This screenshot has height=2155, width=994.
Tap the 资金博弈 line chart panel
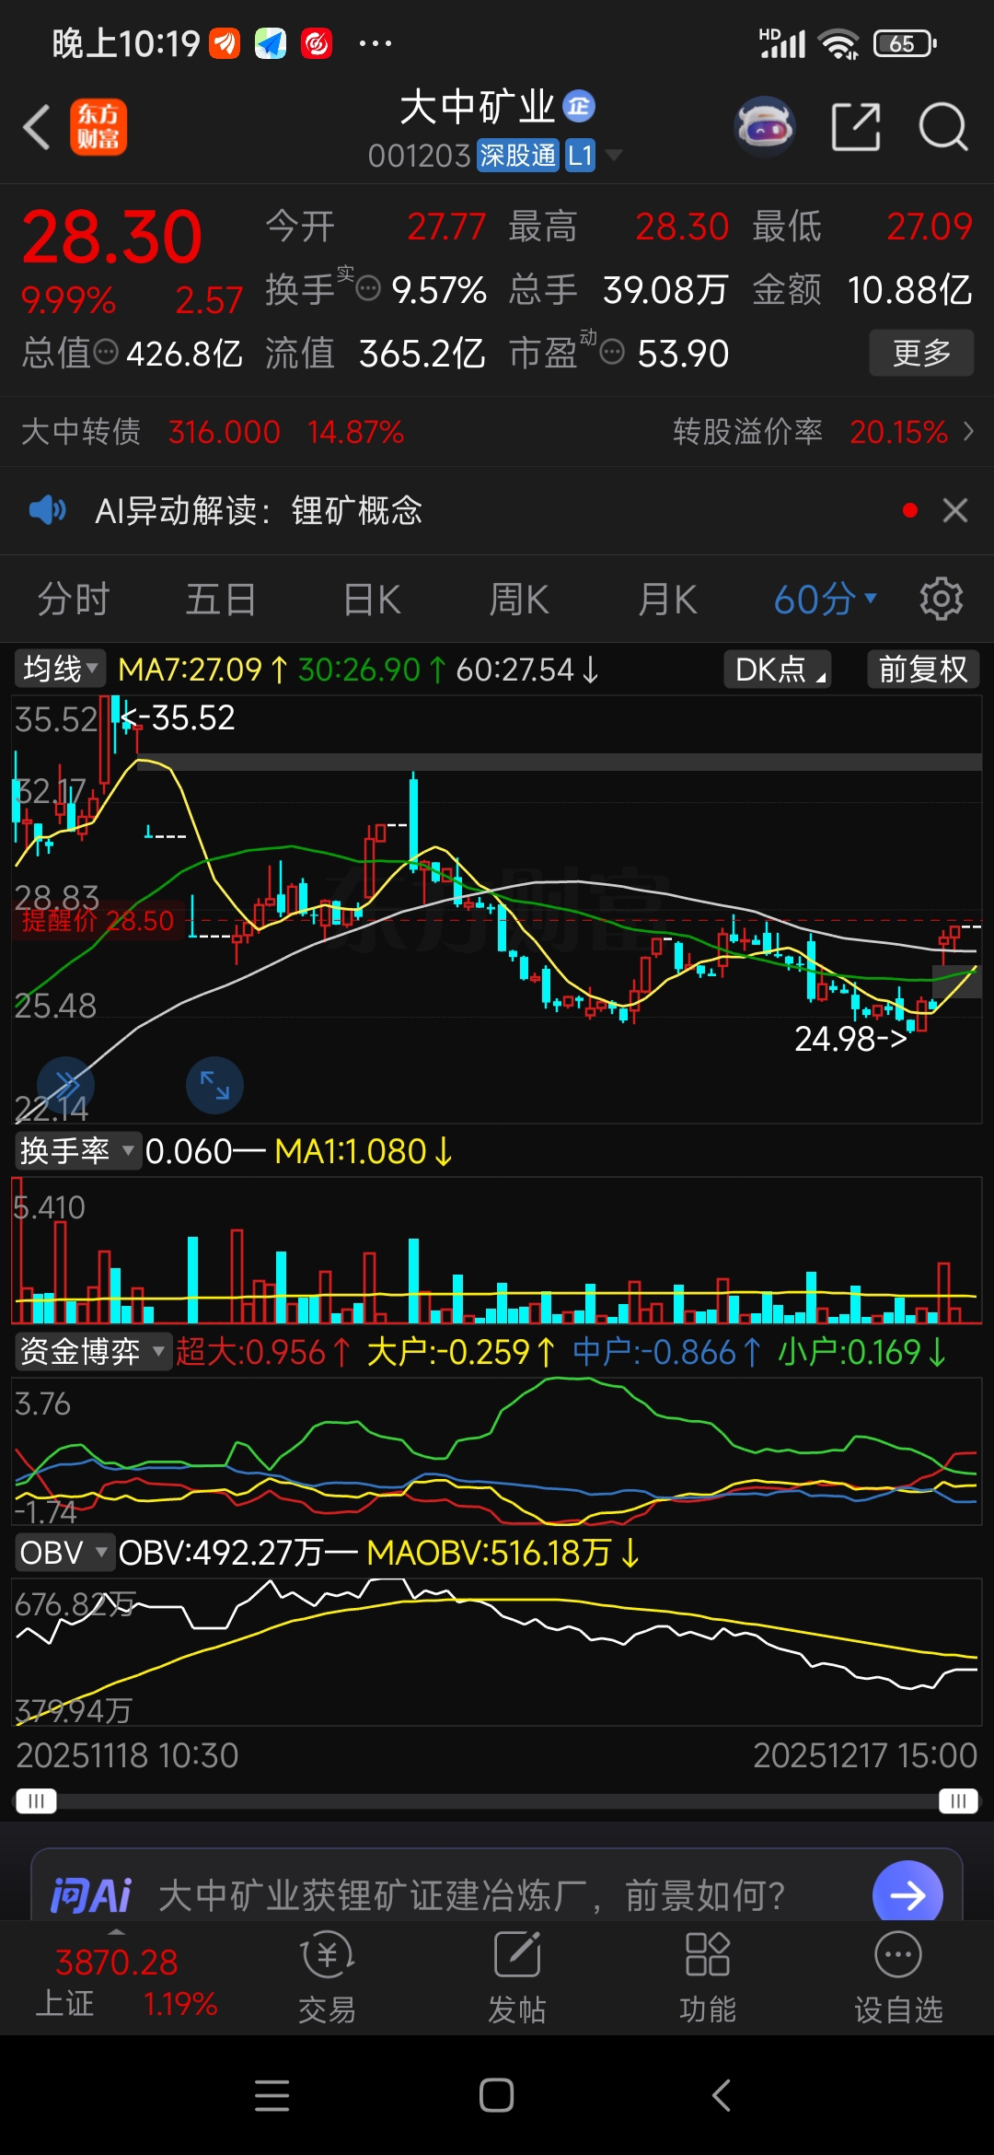click(x=497, y=1450)
